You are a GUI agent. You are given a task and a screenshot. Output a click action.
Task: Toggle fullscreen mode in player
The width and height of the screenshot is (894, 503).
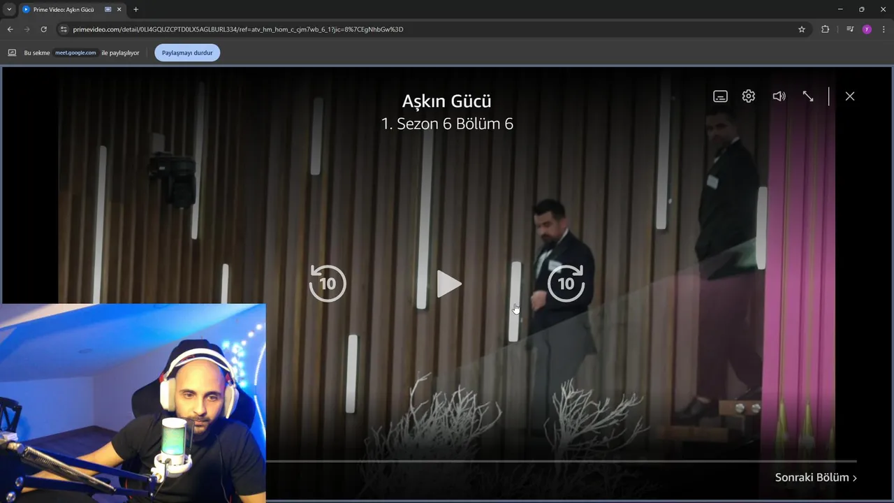(x=808, y=96)
